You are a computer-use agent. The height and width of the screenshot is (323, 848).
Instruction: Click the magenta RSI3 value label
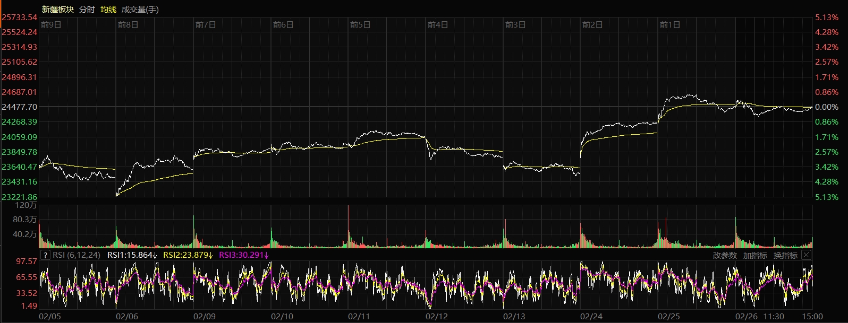244,255
